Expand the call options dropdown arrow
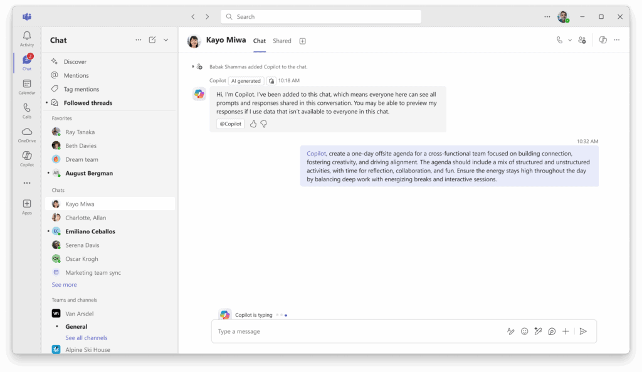 [569, 40]
